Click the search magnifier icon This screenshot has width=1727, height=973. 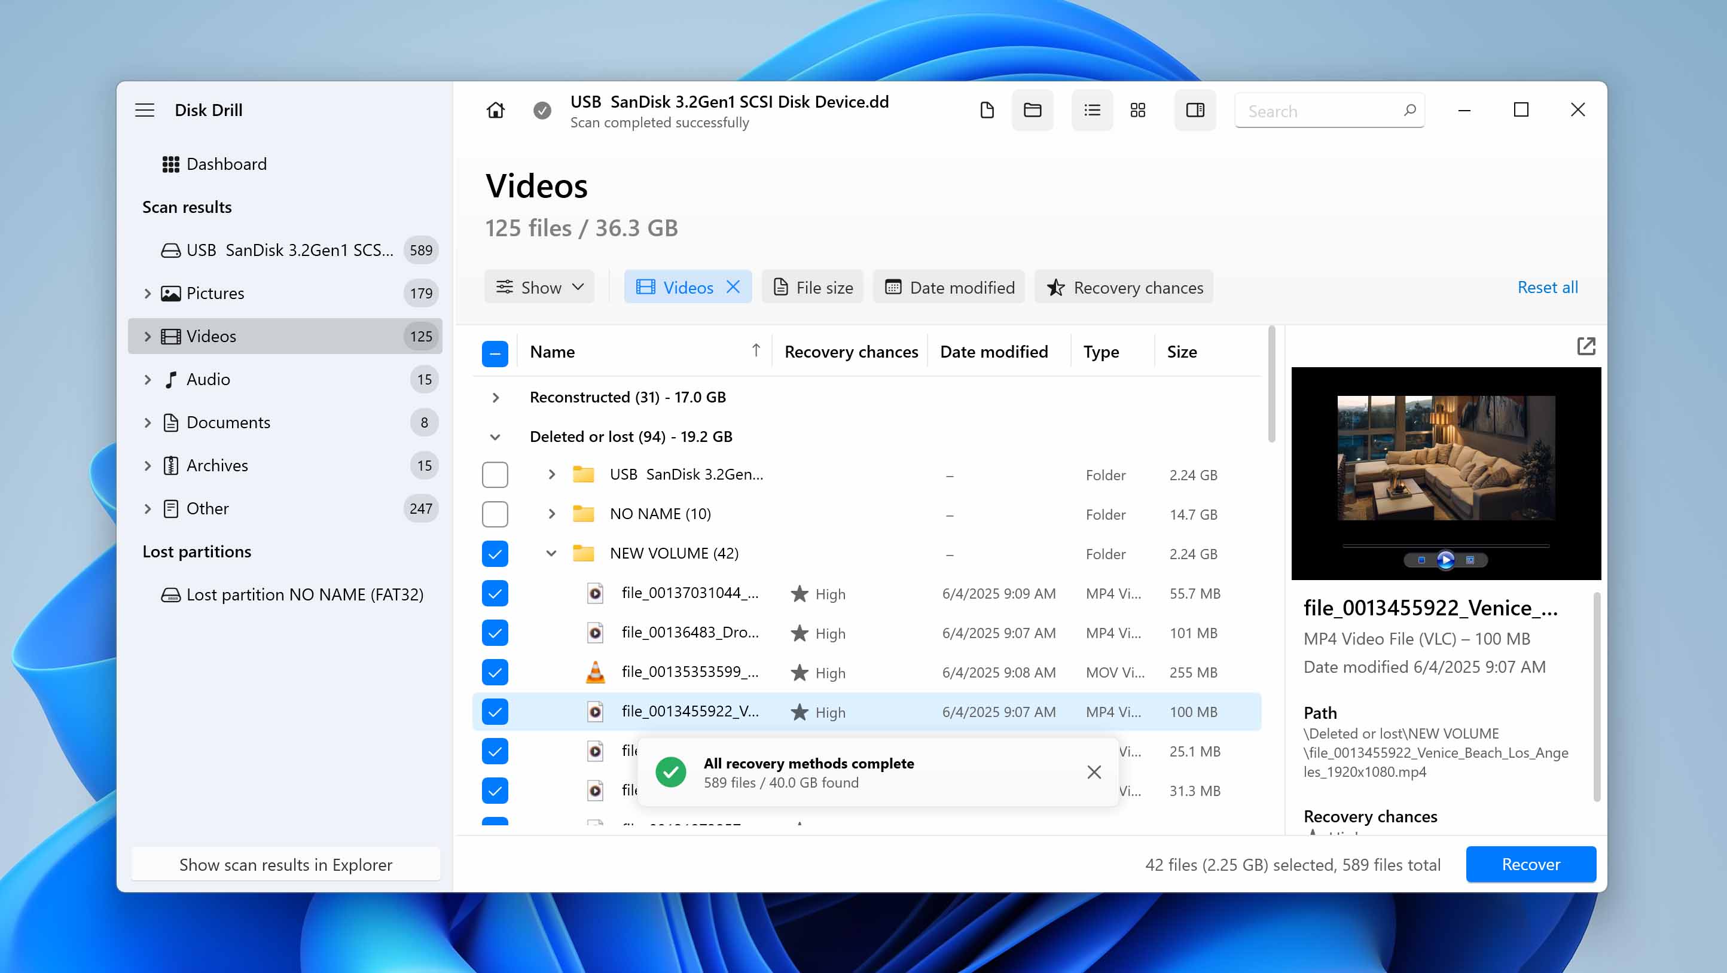[x=1409, y=110]
